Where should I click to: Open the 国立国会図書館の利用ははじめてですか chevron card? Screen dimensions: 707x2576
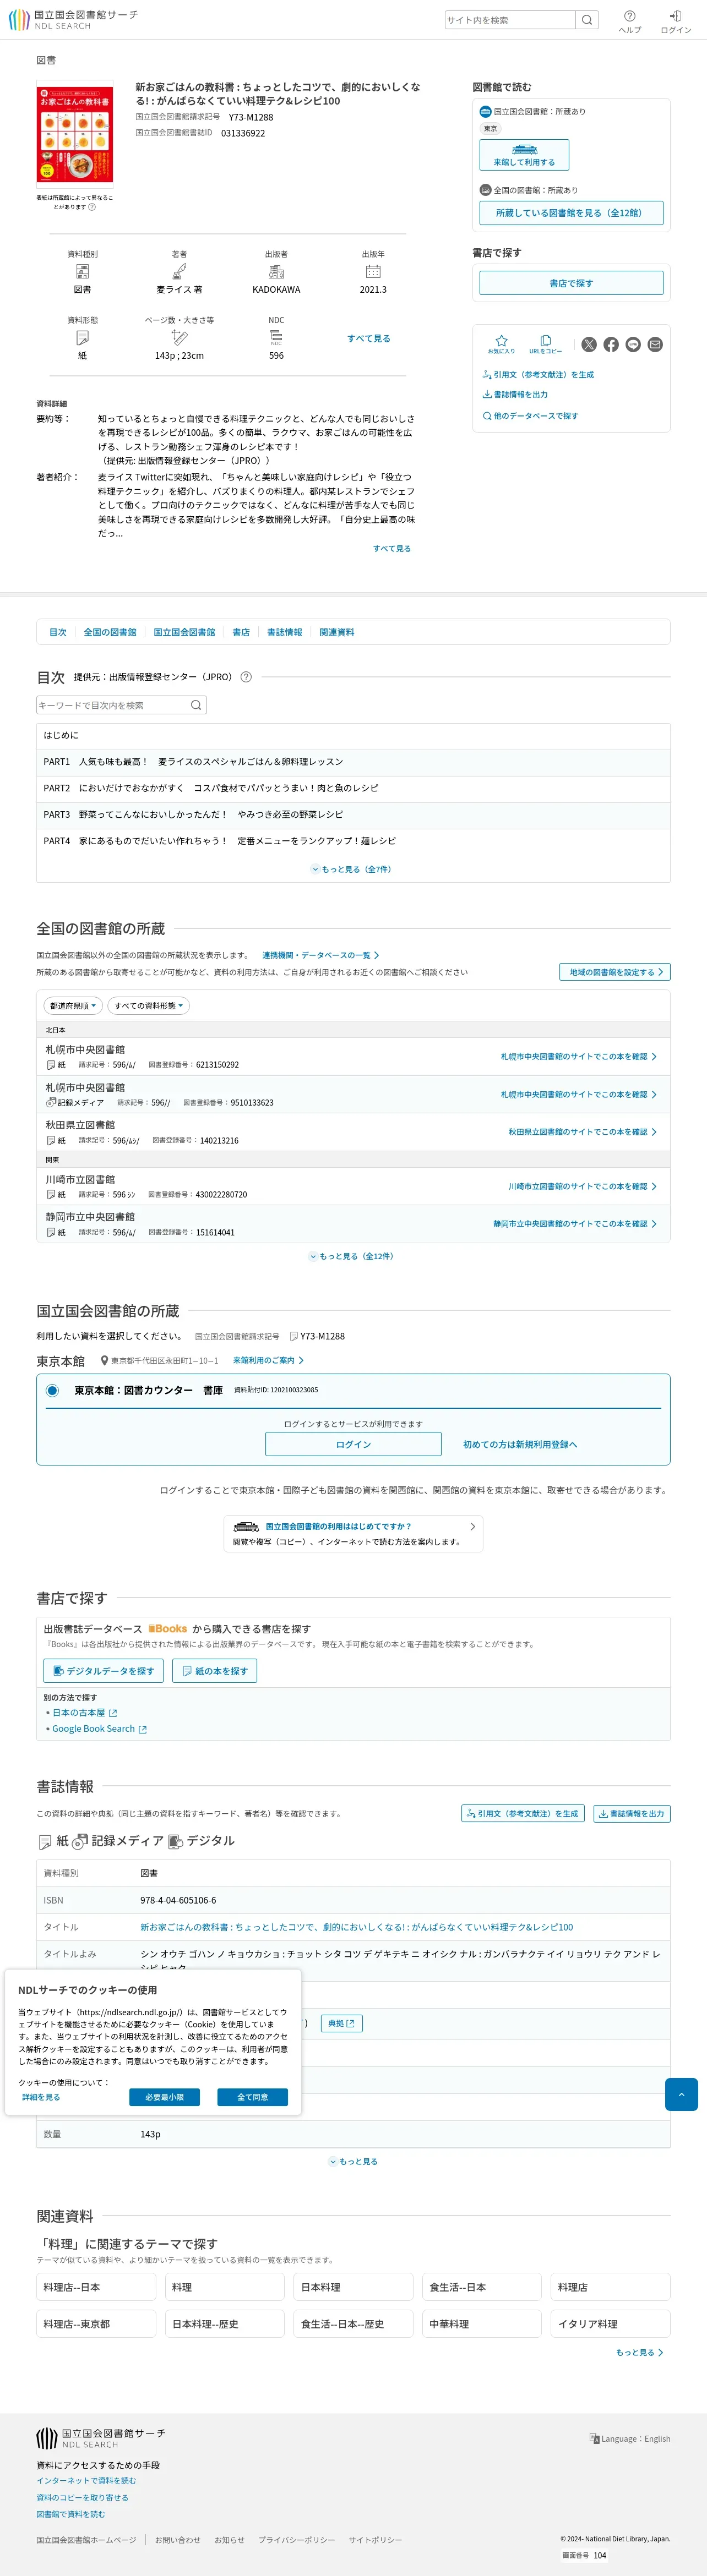pos(353,1533)
